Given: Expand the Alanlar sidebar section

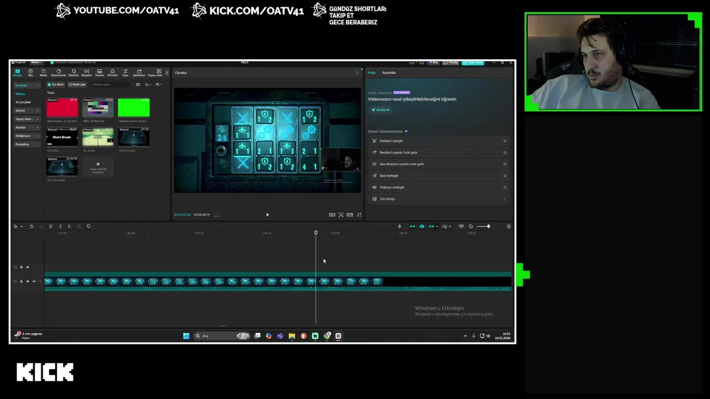Looking at the screenshot, I should (x=27, y=127).
